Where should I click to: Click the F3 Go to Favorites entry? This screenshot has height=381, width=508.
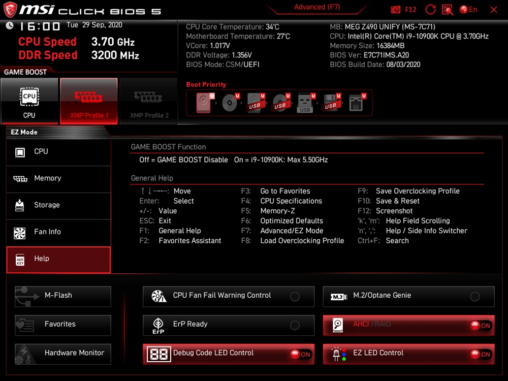point(275,191)
